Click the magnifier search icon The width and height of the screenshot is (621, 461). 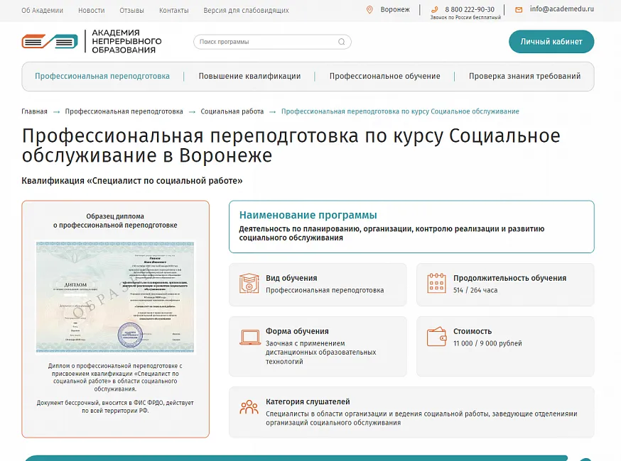(x=341, y=42)
